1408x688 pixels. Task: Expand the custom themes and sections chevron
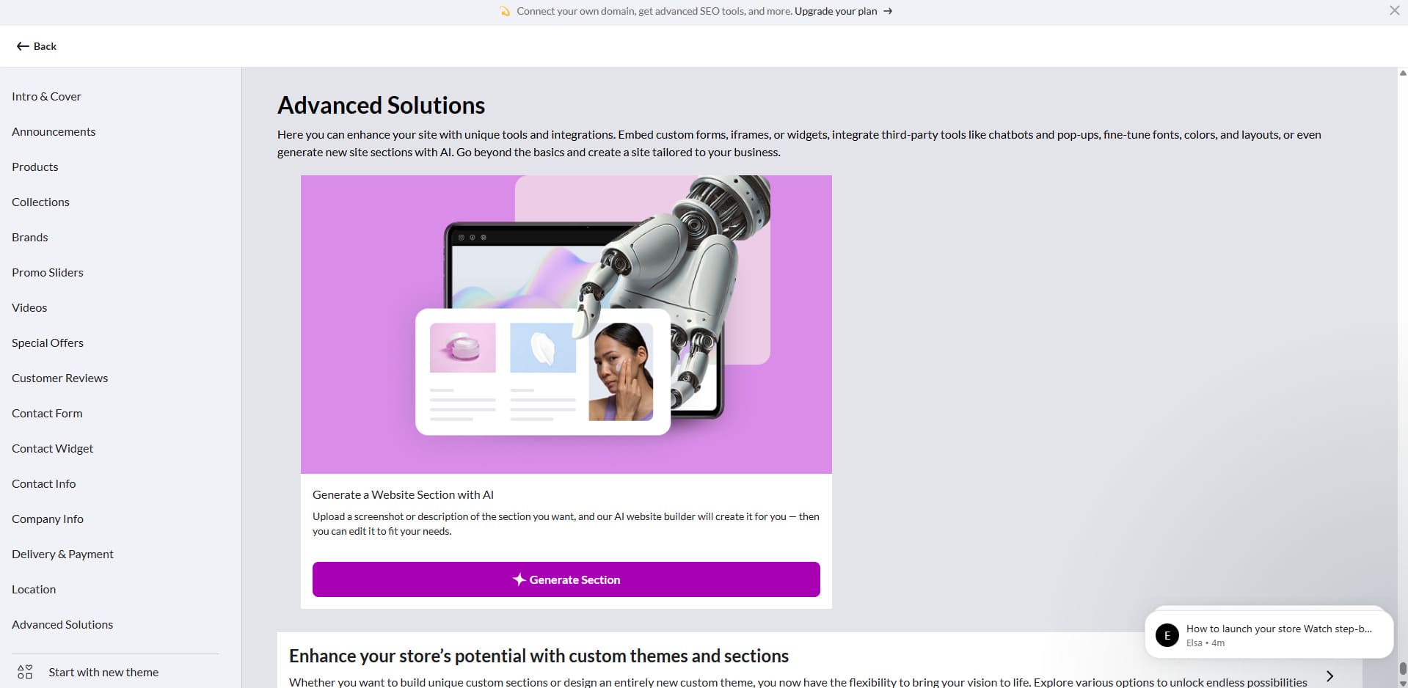(x=1329, y=676)
